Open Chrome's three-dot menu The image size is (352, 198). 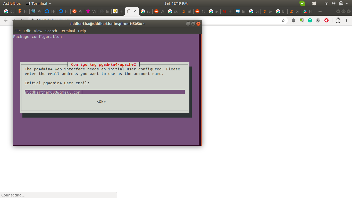coord(347,20)
